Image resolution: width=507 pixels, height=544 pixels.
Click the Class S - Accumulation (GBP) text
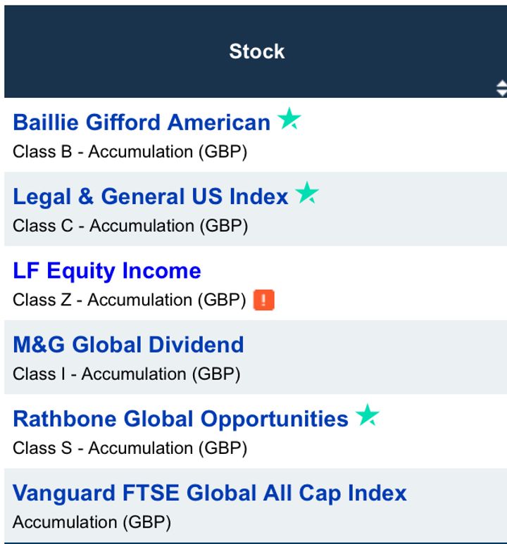tap(130, 448)
